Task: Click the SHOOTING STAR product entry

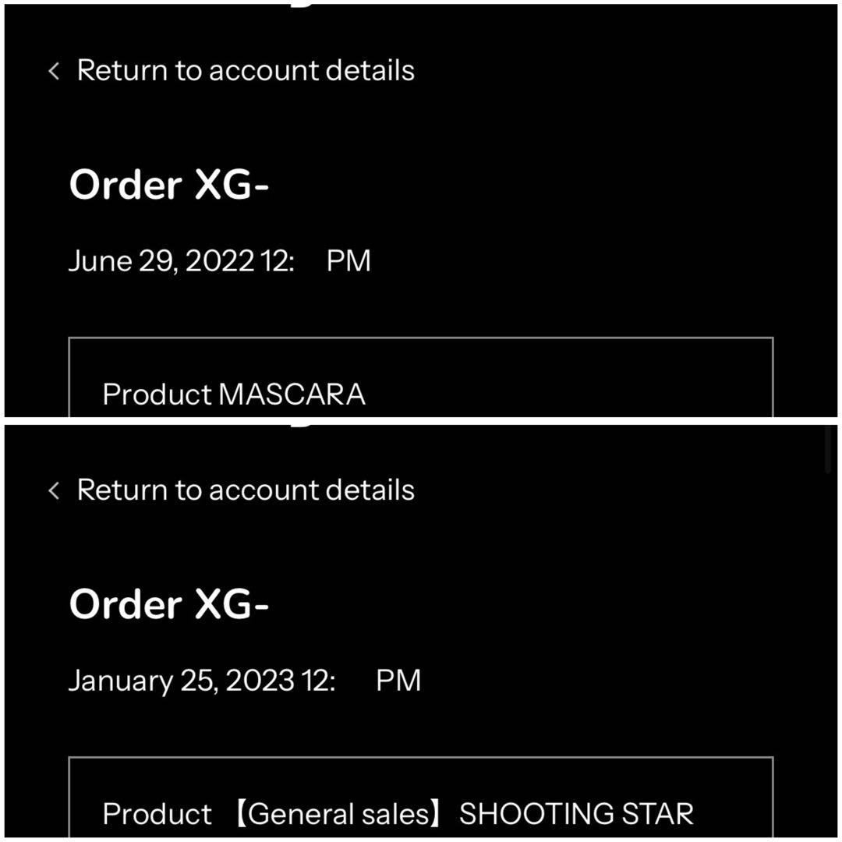Action: point(577,813)
